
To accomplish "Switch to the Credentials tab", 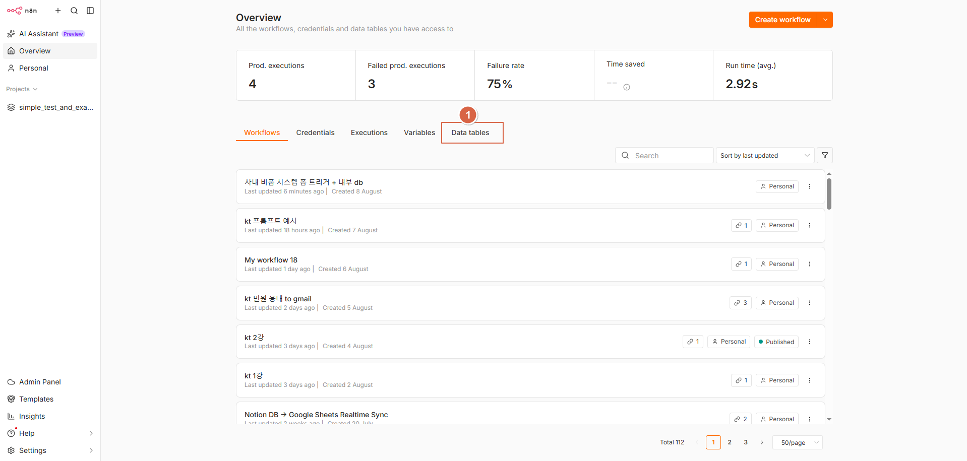I will 315,133.
